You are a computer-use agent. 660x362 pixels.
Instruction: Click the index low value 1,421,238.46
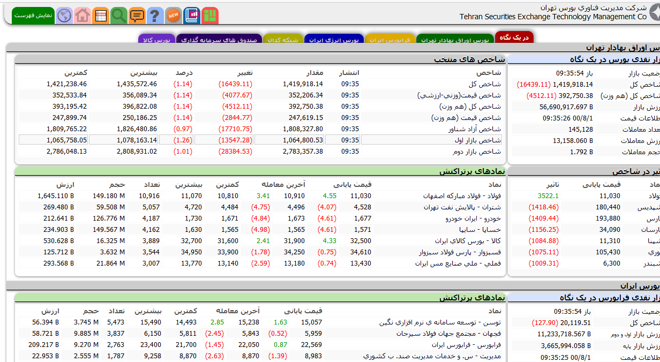66,84
